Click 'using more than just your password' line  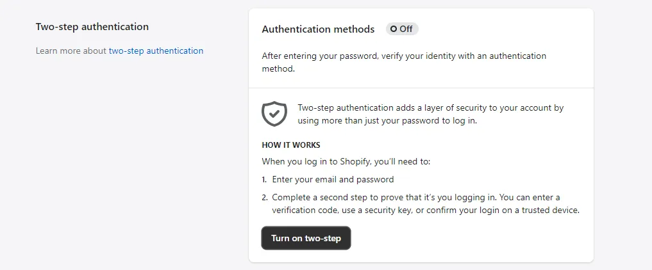(x=387, y=121)
